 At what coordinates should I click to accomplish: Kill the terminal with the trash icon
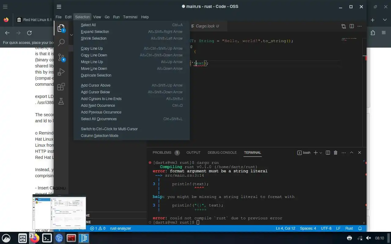tap(335, 152)
